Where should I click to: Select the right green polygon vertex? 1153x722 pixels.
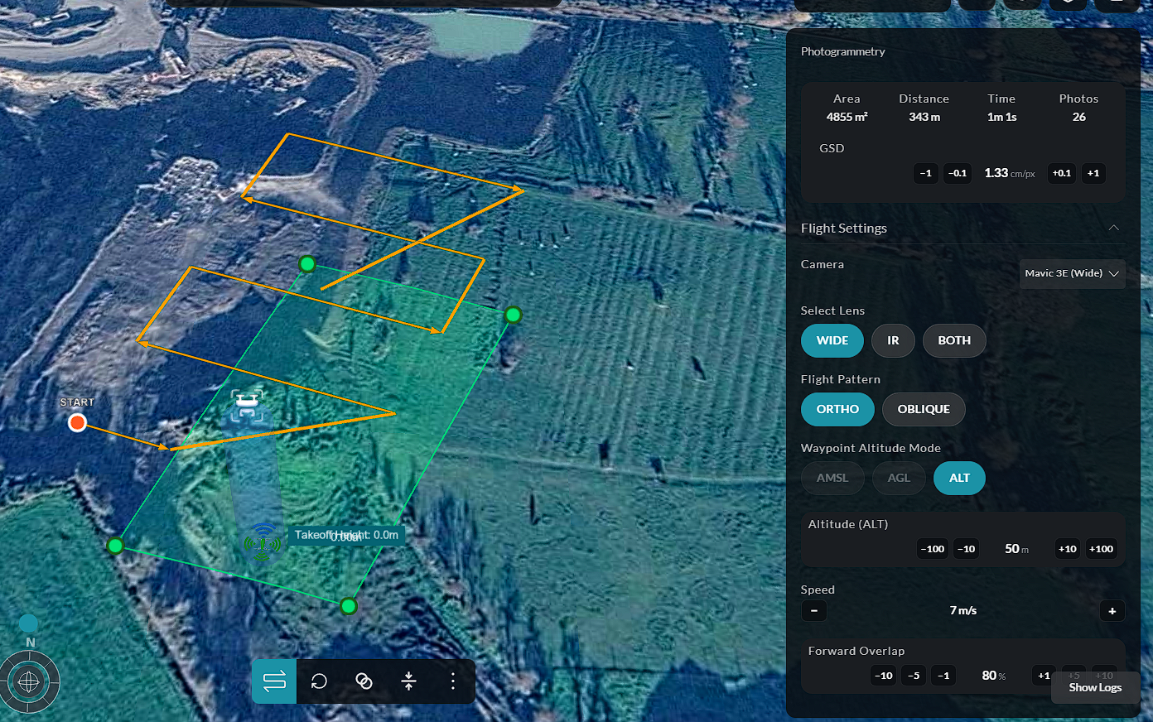click(513, 315)
